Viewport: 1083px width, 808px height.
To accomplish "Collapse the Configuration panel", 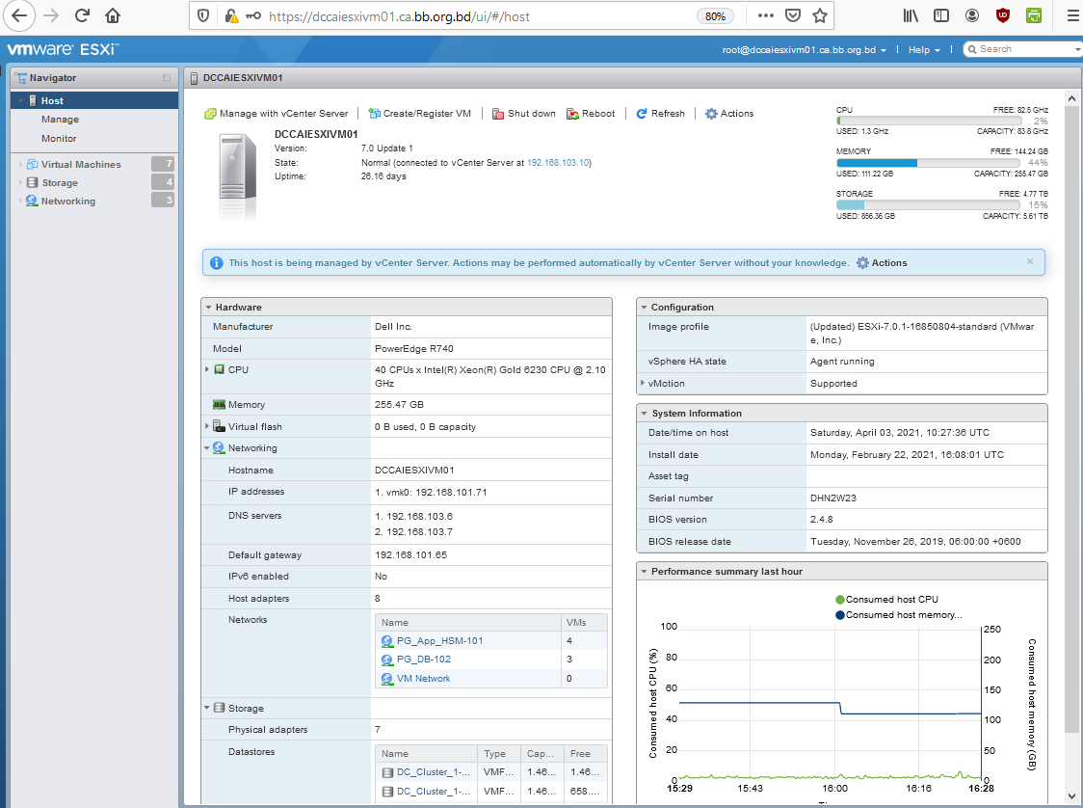I will pyautogui.click(x=644, y=307).
